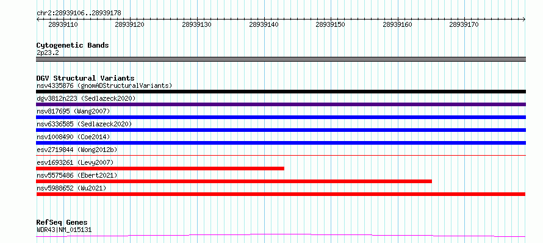Click the blue nsv1008490 variant bar

coord(281,143)
